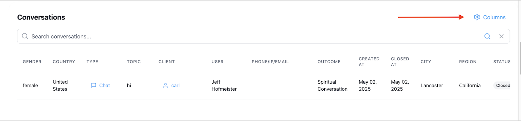521x121 pixels.
Task: Sort by the Topic column header
Action: click(134, 62)
